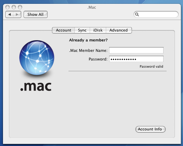Click the magnifying glass search icon
Screen dimensions: 183x146
[x=137, y=14]
